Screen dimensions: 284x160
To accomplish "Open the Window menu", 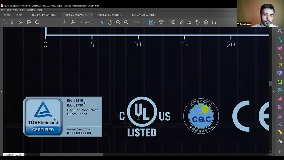I will pyautogui.click(x=31, y=10).
